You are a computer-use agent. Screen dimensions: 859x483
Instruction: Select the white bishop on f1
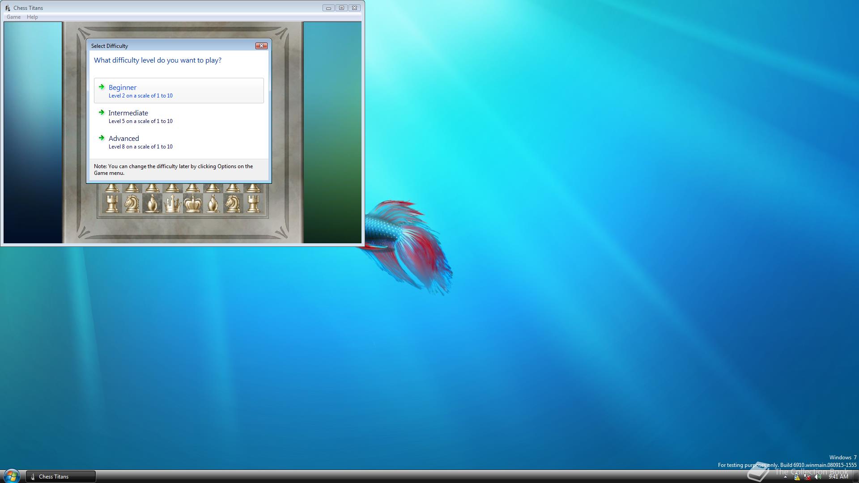pos(213,203)
